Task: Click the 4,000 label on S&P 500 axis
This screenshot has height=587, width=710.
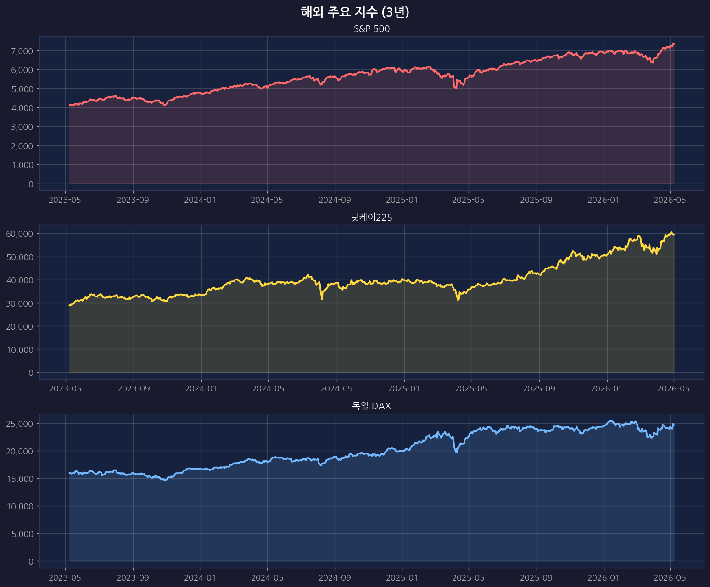Action: pos(22,107)
